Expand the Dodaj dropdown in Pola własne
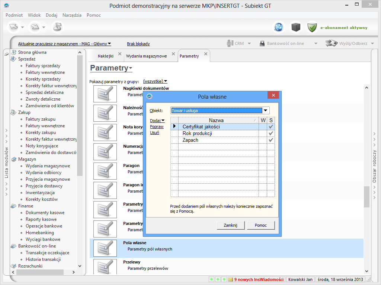Image resolution: width=381 pixels, height=285 pixels. (x=157, y=121)
